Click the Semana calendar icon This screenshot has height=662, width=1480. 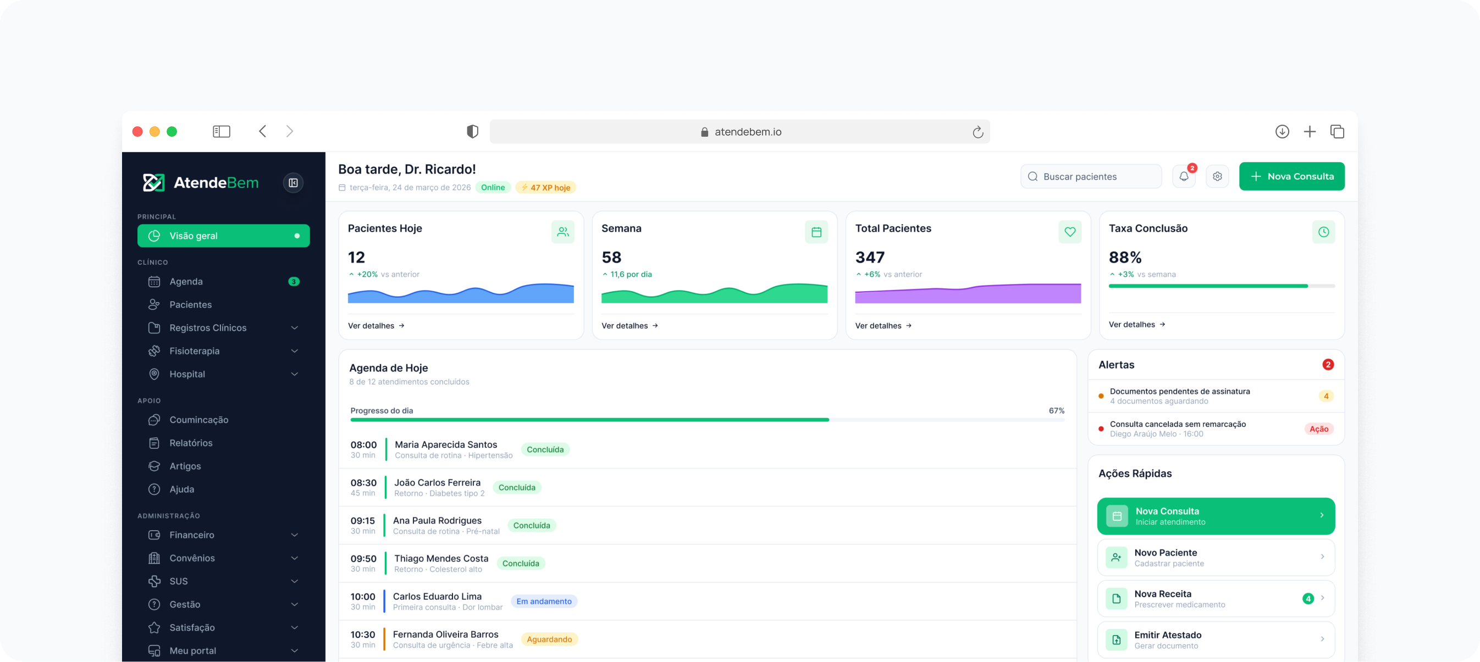816,232
